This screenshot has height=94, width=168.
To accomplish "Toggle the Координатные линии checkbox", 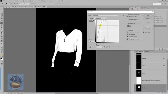I will (x=128, y=39).
